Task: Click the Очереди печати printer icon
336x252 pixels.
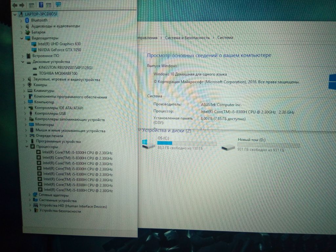Action: 32,136
